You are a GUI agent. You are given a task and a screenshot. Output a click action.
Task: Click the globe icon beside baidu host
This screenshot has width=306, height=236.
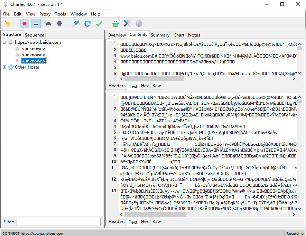[x=11, y=42]
